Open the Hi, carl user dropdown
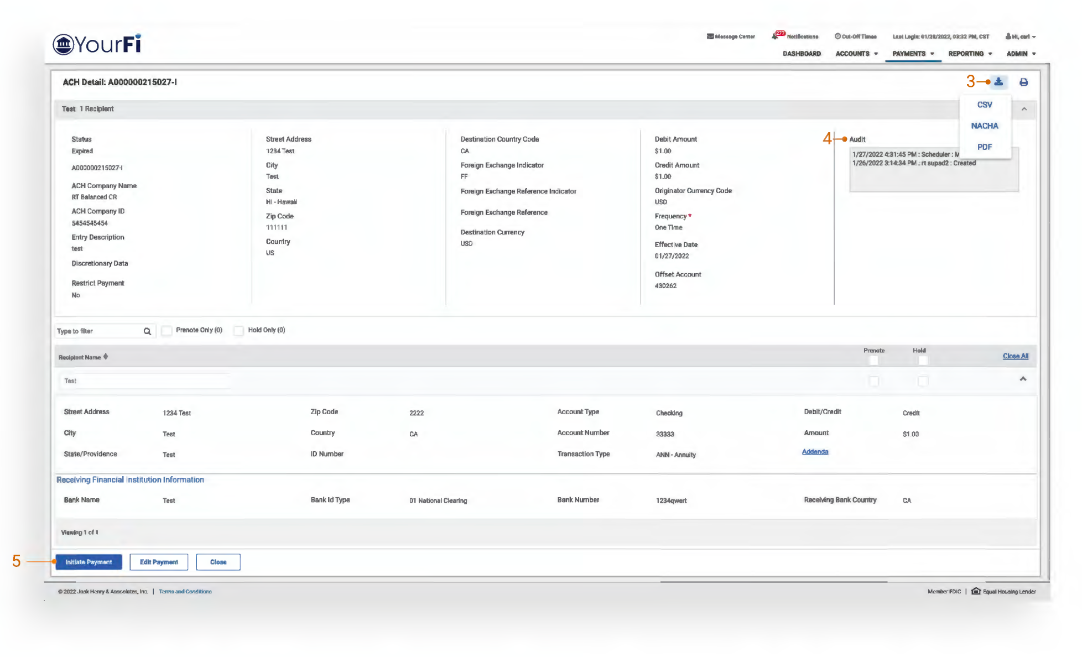This screenshot has height=657, width=1082. click(x=1021, y=36)
